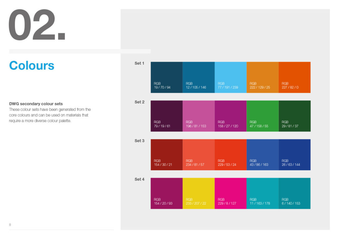Choose the red swatch RGB 229 / 53 / 24

(231, 155)
